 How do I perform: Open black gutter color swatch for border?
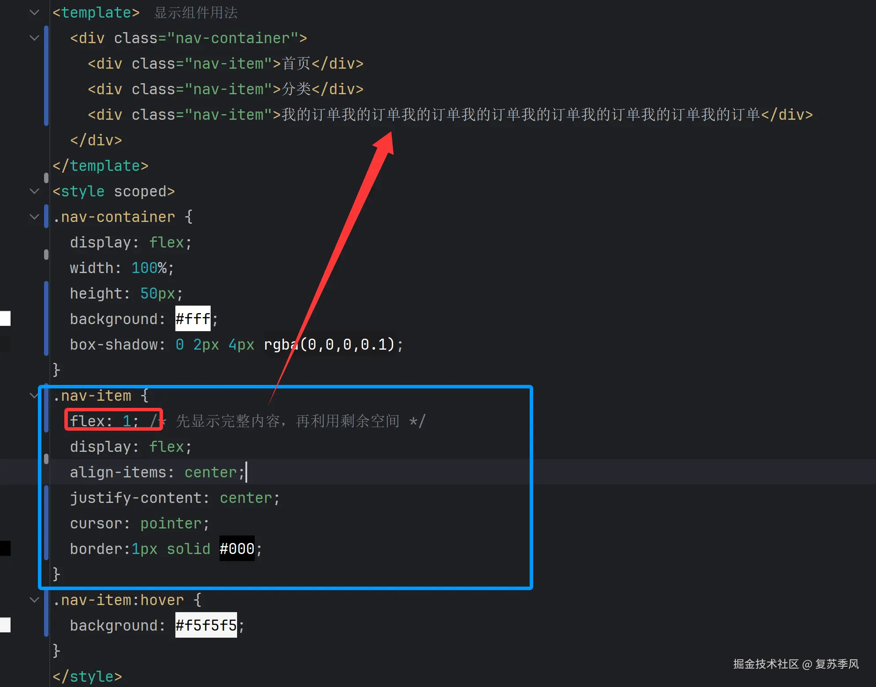tap(5, 548)
